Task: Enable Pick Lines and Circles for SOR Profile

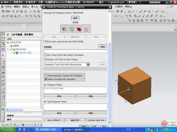Action: tap(45, 42)
